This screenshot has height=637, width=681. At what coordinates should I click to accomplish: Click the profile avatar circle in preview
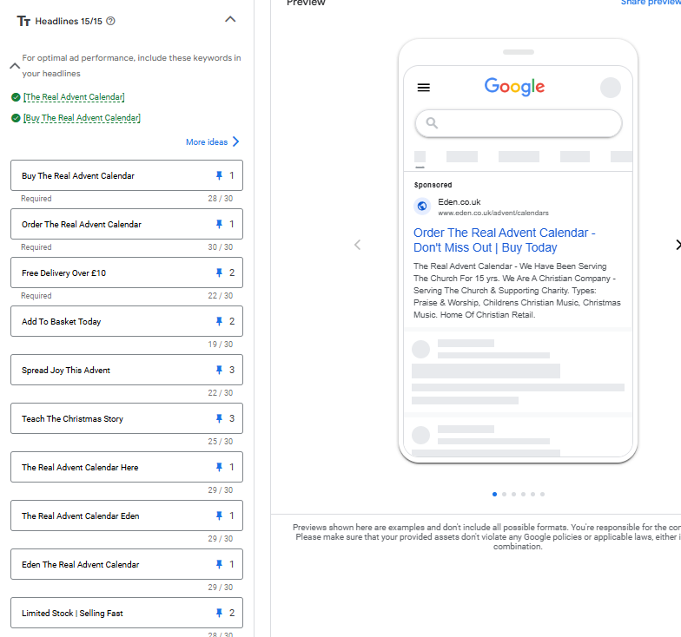tap(610, 88)
